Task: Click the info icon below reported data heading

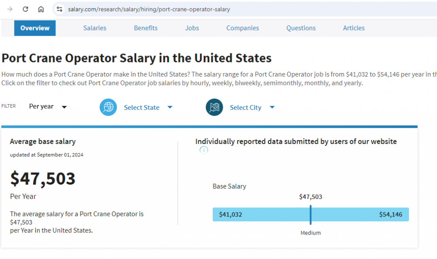Action: (204, 150)
